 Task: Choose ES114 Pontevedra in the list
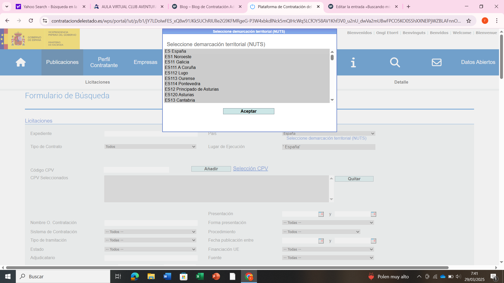pyautogui.click(x=182, y=84)
